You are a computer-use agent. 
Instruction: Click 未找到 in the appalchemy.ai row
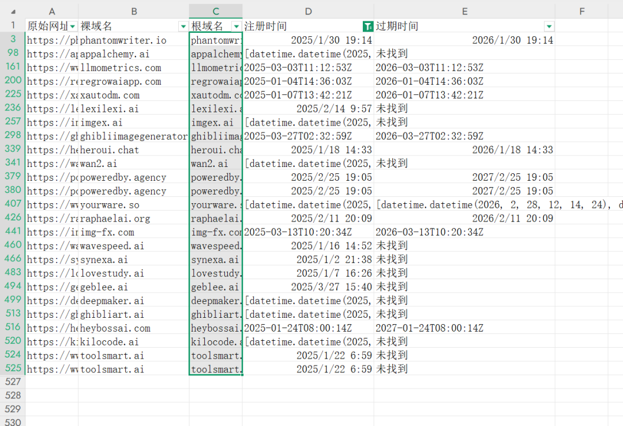pyautogui.click(x=464, y=54)
